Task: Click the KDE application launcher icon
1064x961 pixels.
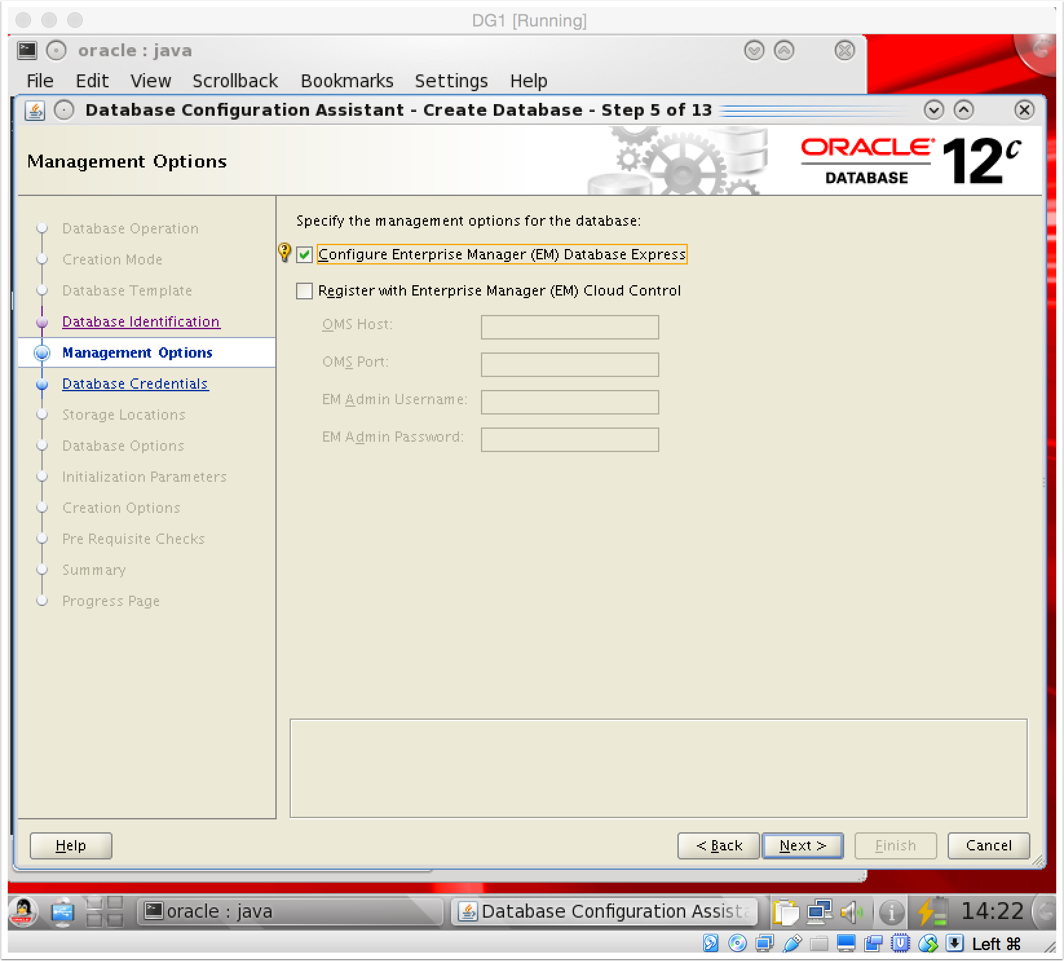Action: point(23,912)
